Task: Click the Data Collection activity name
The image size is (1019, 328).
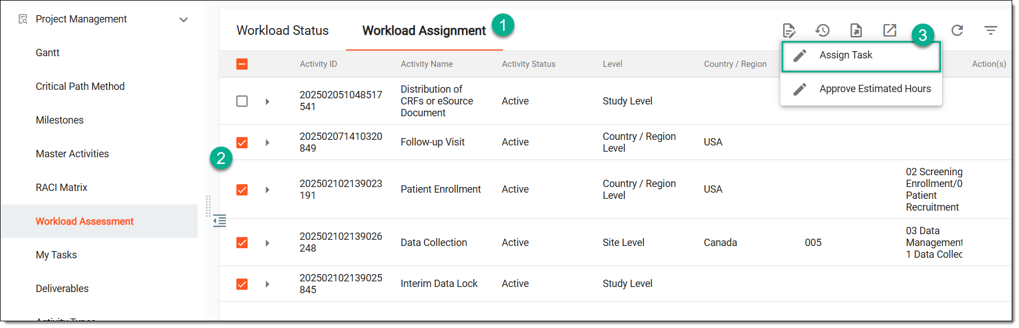Action: pyautogui.click(x=433, y=243)
